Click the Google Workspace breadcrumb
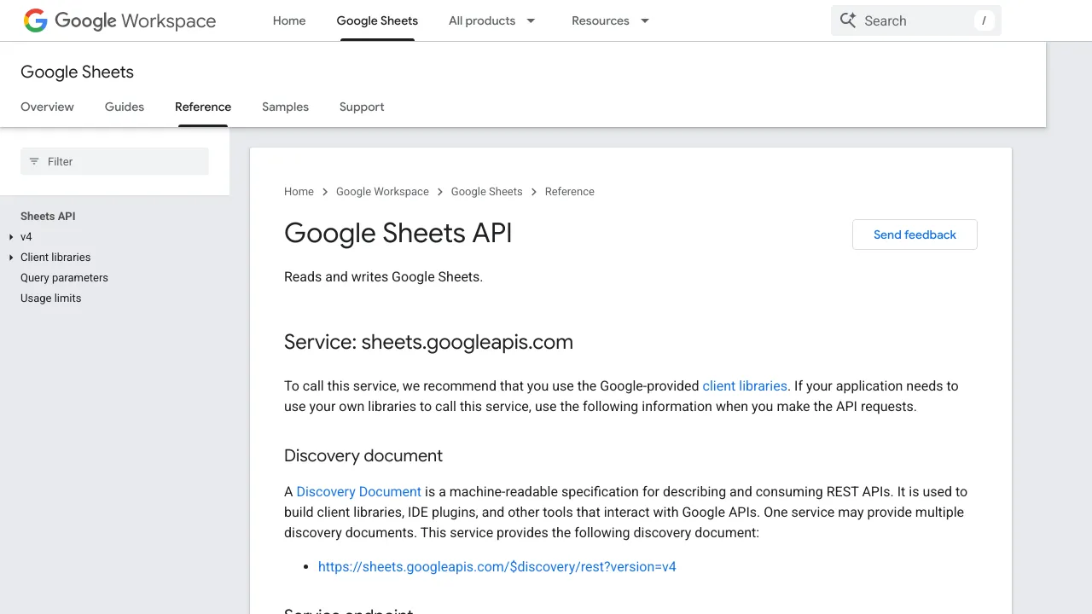 [x=382, y=192]
